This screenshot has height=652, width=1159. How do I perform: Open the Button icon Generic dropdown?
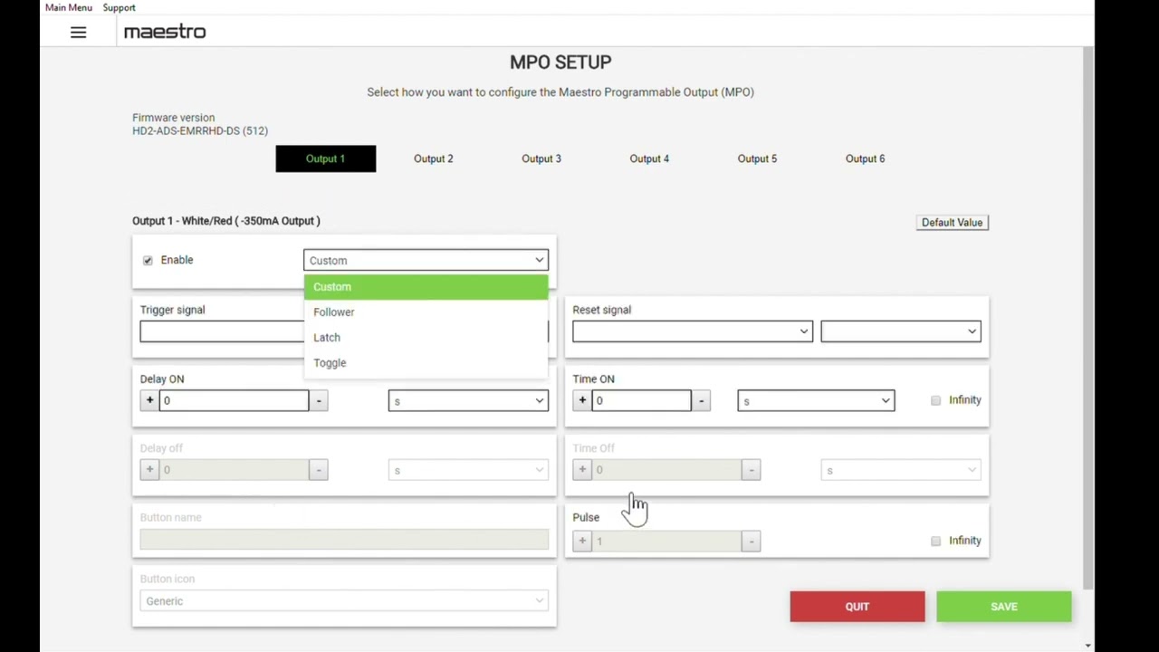click(x=344, y=600)
